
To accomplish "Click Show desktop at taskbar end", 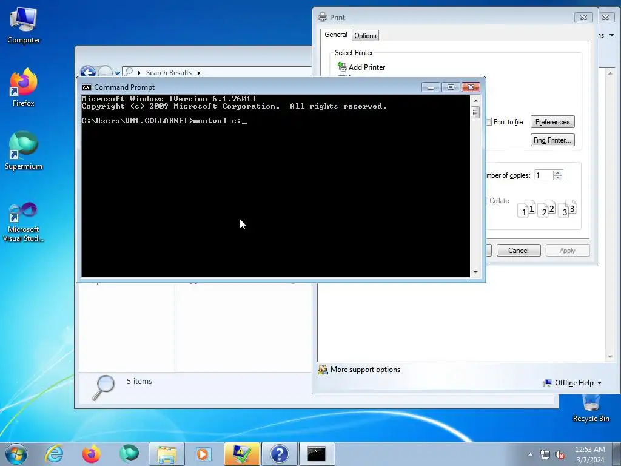I will coord(617,454).
